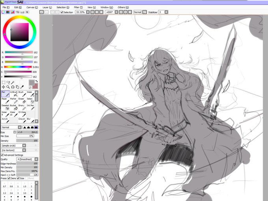Open the zoom percentage dropdown

pos(88,12)
